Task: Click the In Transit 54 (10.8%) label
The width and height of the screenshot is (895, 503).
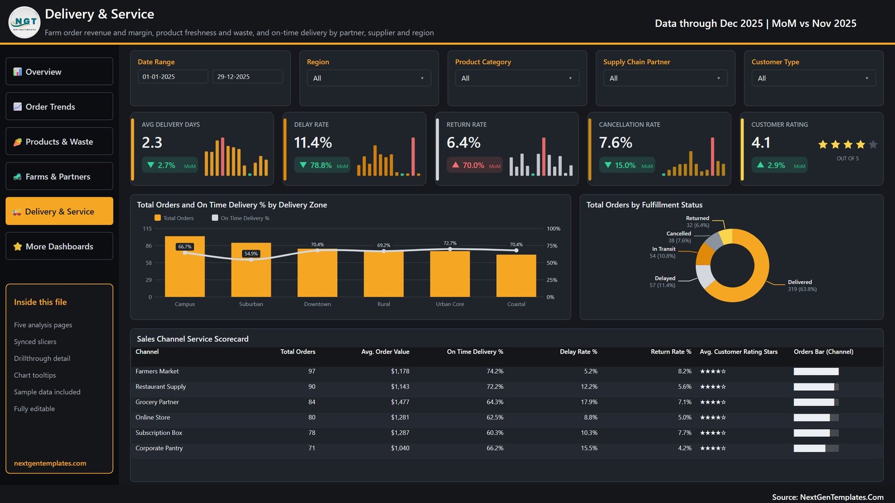Action: (662, 253)
